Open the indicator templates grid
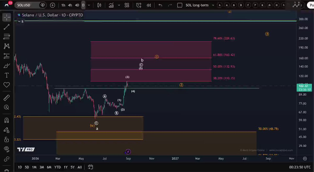The width and height of the screenshot is (314, 172). point(127,5)
